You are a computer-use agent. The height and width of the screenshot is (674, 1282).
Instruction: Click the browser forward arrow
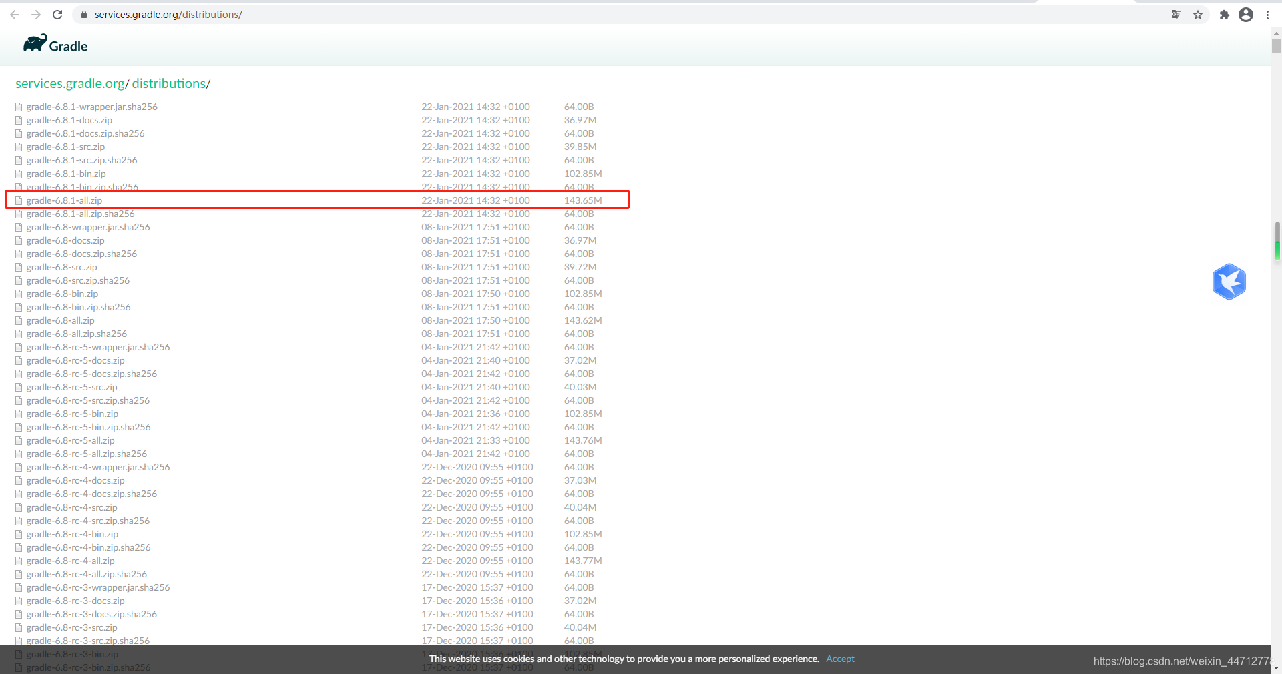(x=36, y=15)
